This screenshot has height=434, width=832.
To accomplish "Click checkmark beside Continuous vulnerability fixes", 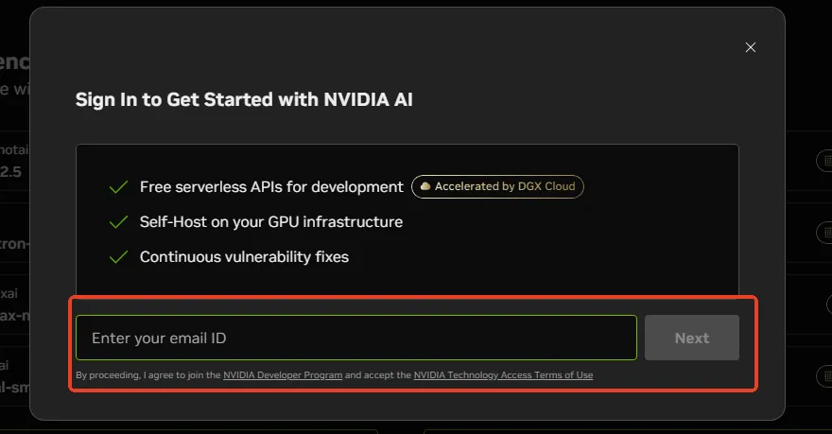I will [118, 257].
